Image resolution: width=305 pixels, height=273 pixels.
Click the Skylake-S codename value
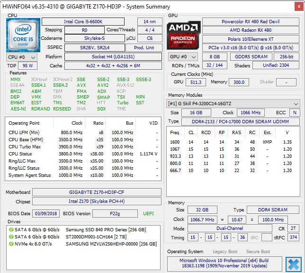tap(95, 38)
